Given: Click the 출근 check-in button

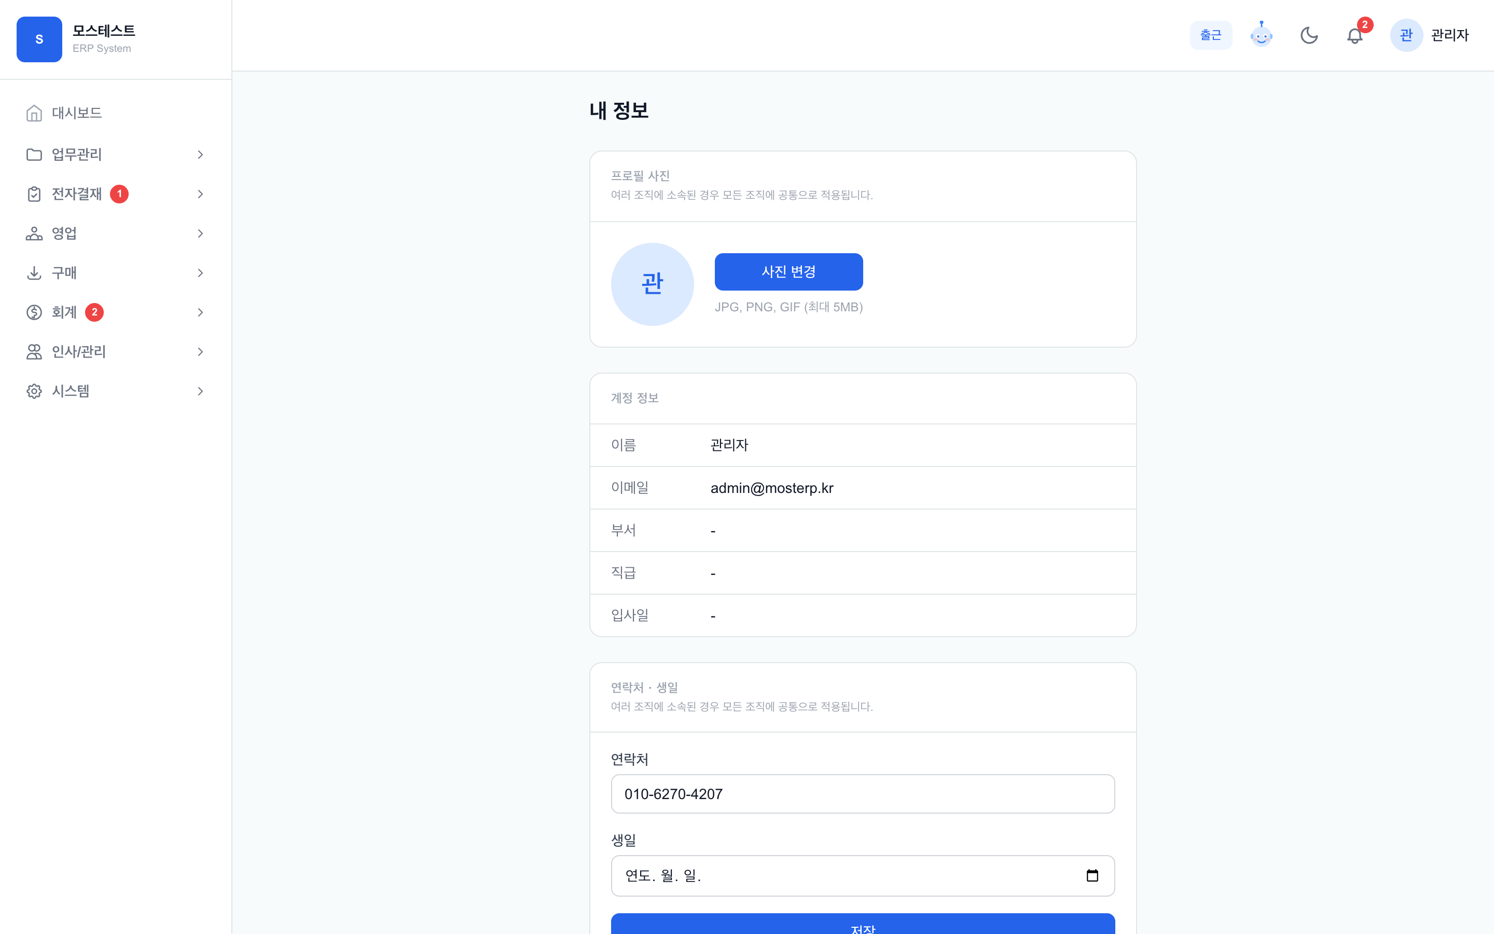Looking at the screenshot, I should (x=1211, y=35).
